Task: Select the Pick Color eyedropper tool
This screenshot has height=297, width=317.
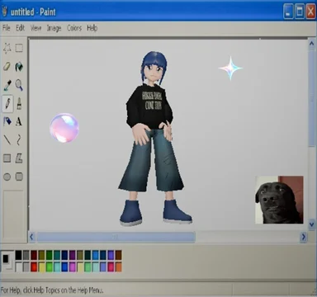Action: pos(7,85)
